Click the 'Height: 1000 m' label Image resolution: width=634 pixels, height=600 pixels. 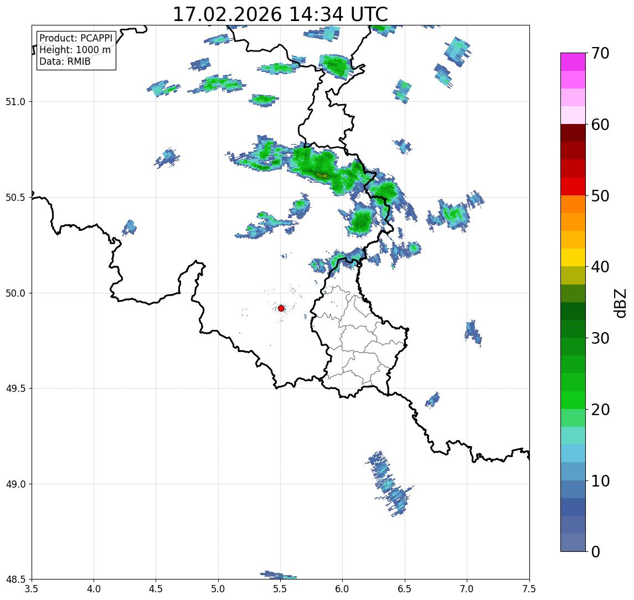click(75, 50)
